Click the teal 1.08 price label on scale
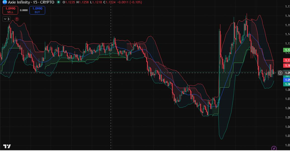 click(x=287, y=84)
